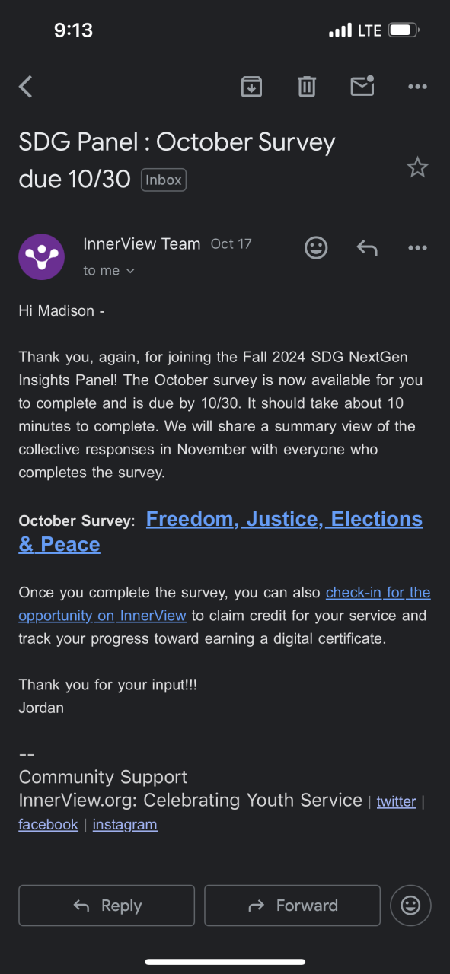Delete the email using the trash icon

point(307,87)
